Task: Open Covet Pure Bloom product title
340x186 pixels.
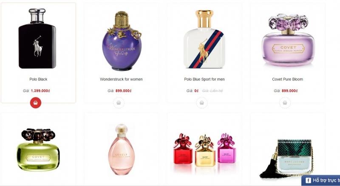Action: (288, 79)
